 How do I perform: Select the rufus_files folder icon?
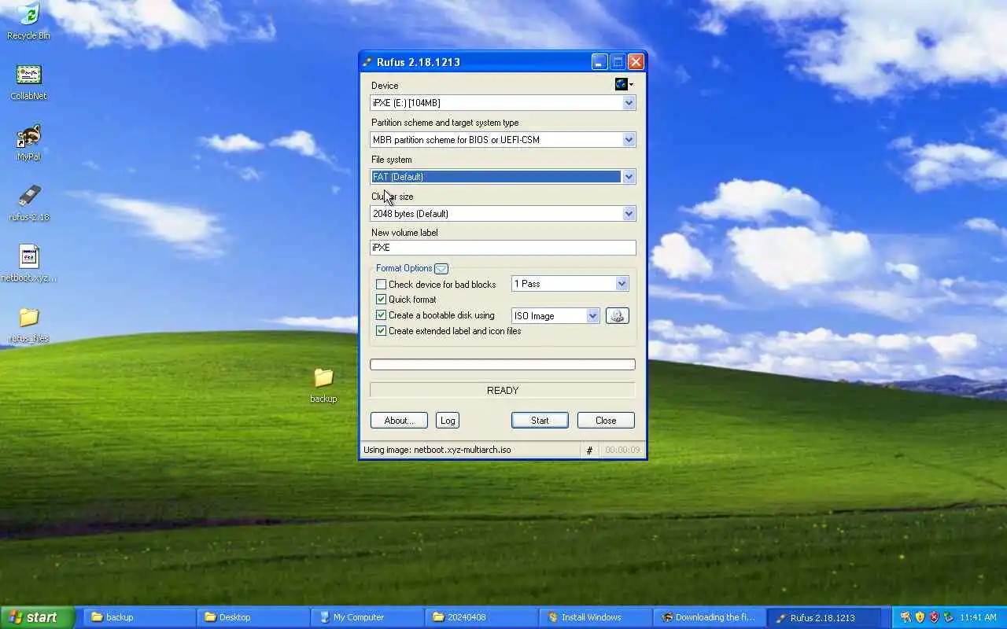point(29,324)
